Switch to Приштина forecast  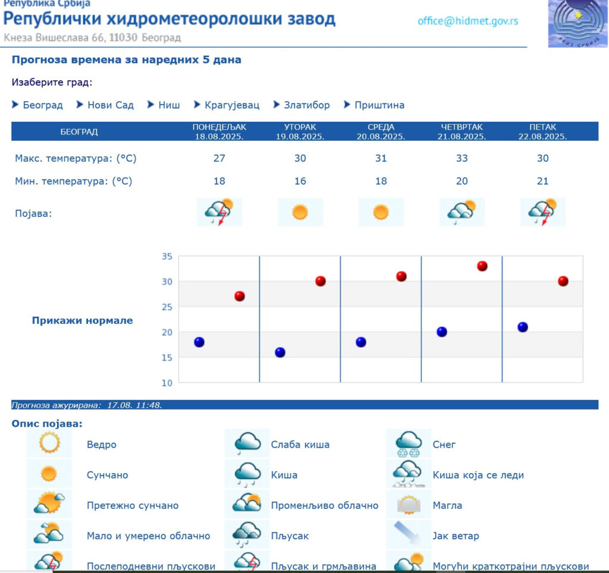click(379, 105)
